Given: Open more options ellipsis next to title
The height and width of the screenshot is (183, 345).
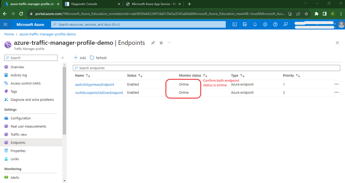Looking at the screenshot, I should click(169, 43).
